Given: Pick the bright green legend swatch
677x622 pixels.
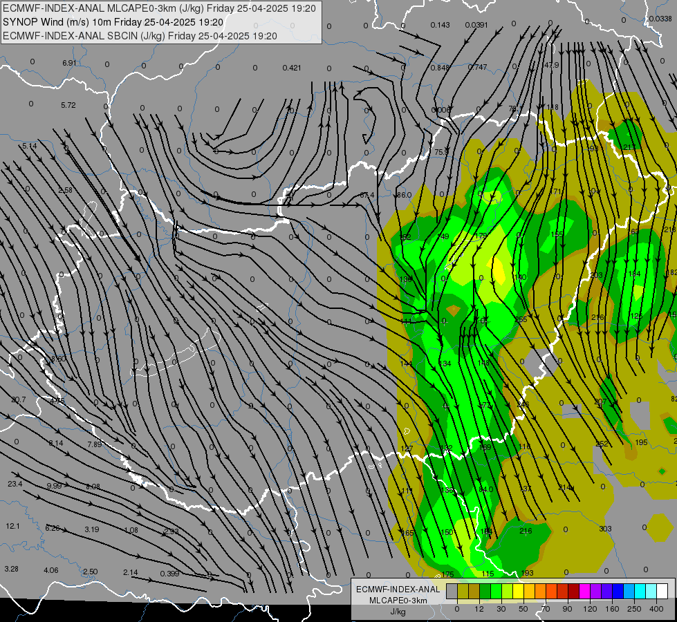Looking at the screenshot, I should pos(496,592).
